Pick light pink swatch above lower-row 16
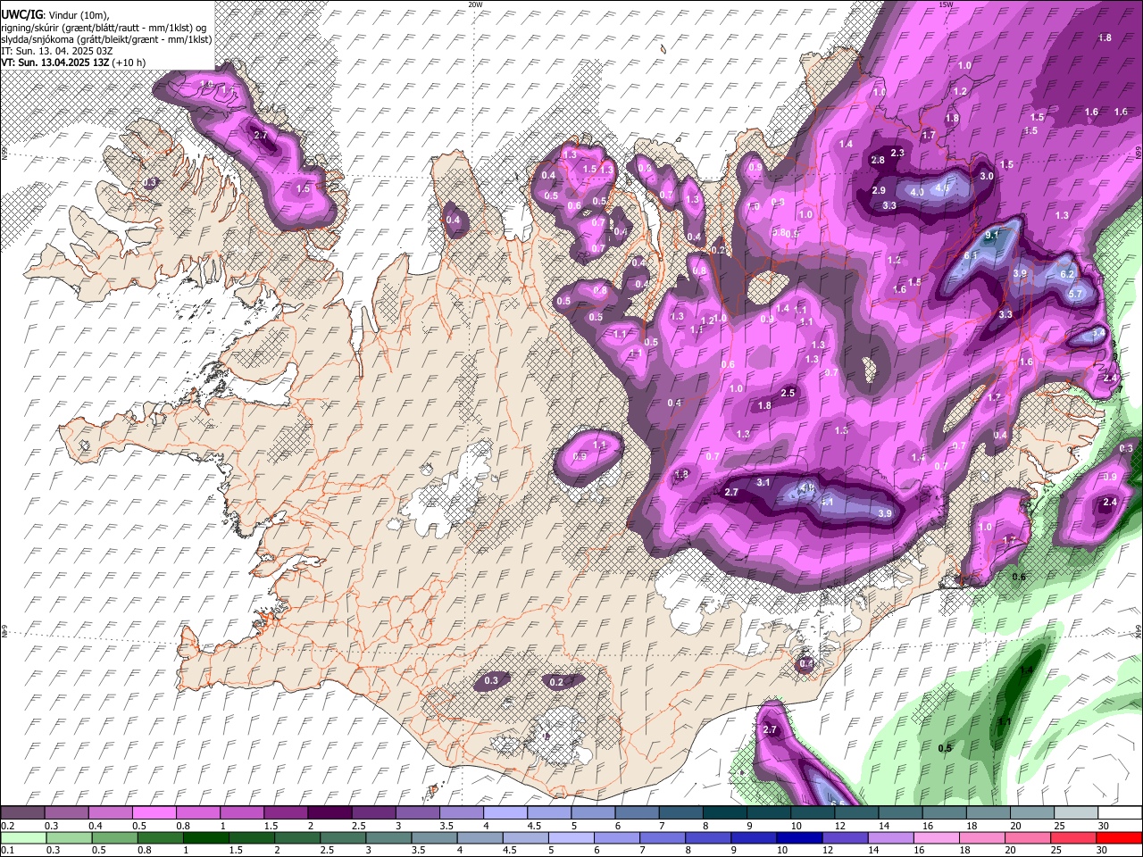Image resolution: width=1143 pixels, height=857 pixels. pos(936,838)
